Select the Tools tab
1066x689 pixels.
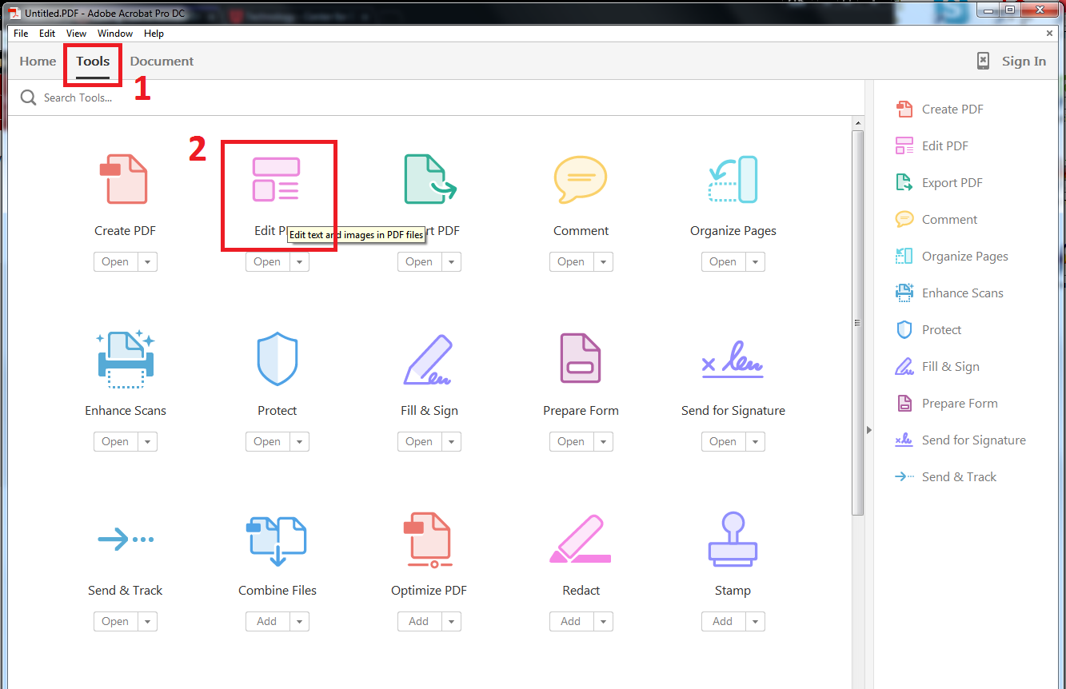93,62
